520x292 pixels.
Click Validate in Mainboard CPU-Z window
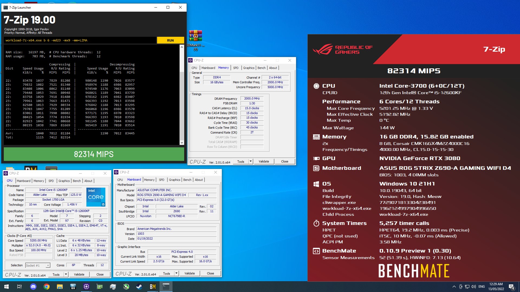tap(190, 273)
